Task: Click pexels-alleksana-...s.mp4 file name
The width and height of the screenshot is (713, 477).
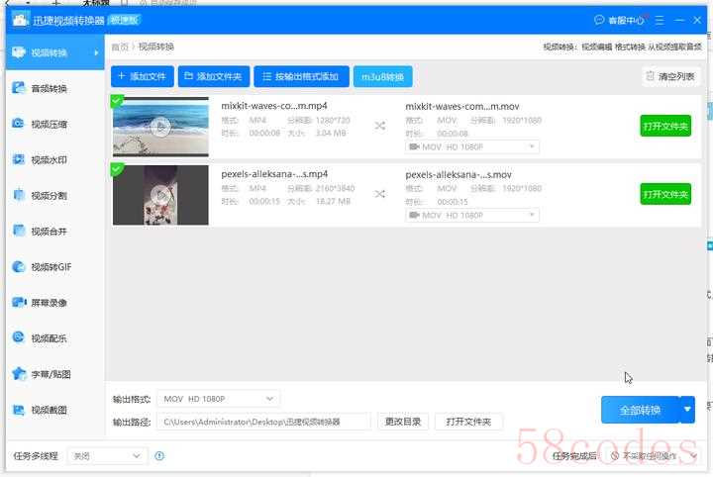Action: (x=274, y=173)
